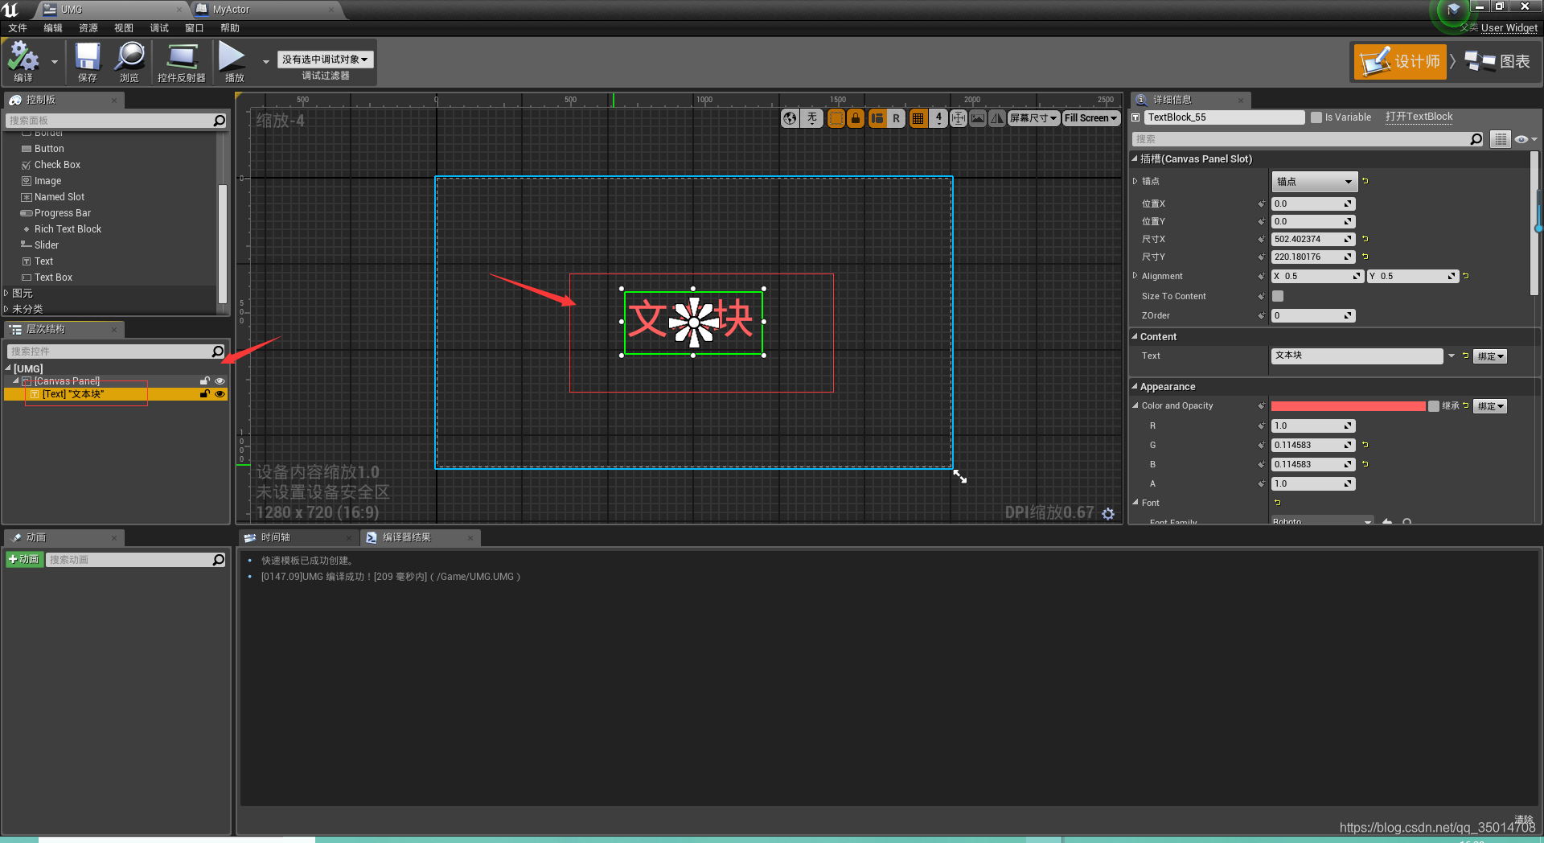Click the search magnifier in 层次结构 hierarchy
The width and height of the screenshot is (1544, 843).
(217, 352)
